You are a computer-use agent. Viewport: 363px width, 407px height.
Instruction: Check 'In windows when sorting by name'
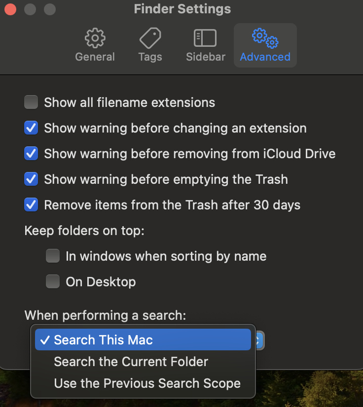click(x=53, y=256)
